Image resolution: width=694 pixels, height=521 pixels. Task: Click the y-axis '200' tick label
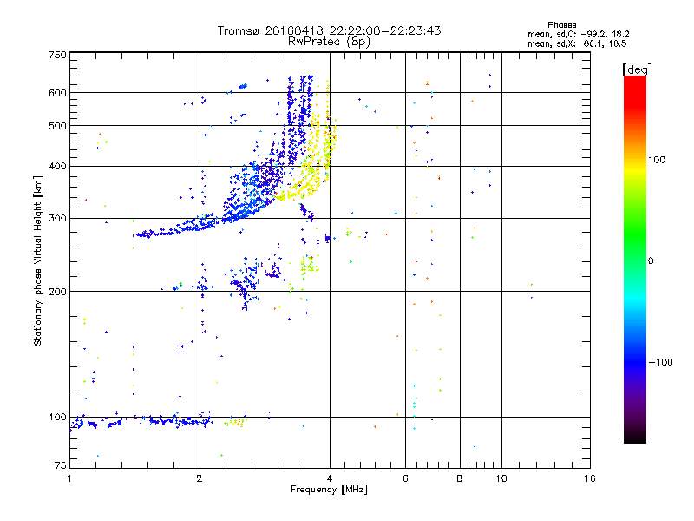57,292
